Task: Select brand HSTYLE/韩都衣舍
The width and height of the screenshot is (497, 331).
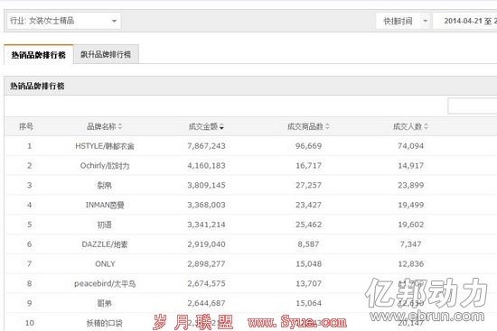Action: click(105, 146)
